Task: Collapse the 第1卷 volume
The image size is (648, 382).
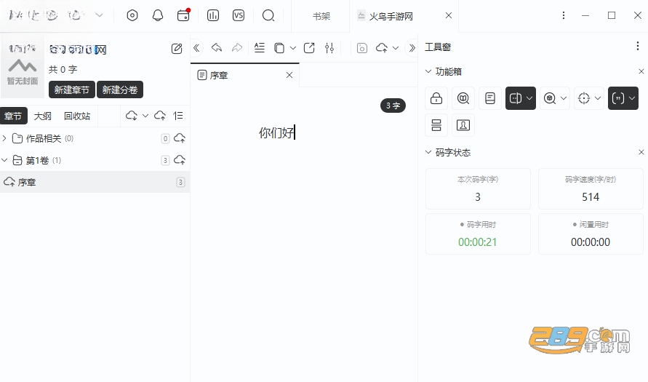Action: [x=4, y=160]
